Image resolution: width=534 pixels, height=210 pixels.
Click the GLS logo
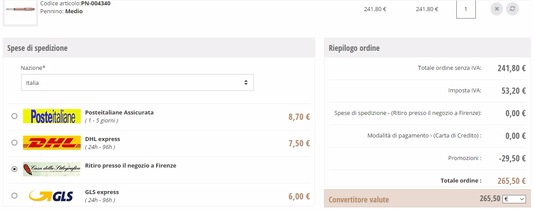coord(51,196)
